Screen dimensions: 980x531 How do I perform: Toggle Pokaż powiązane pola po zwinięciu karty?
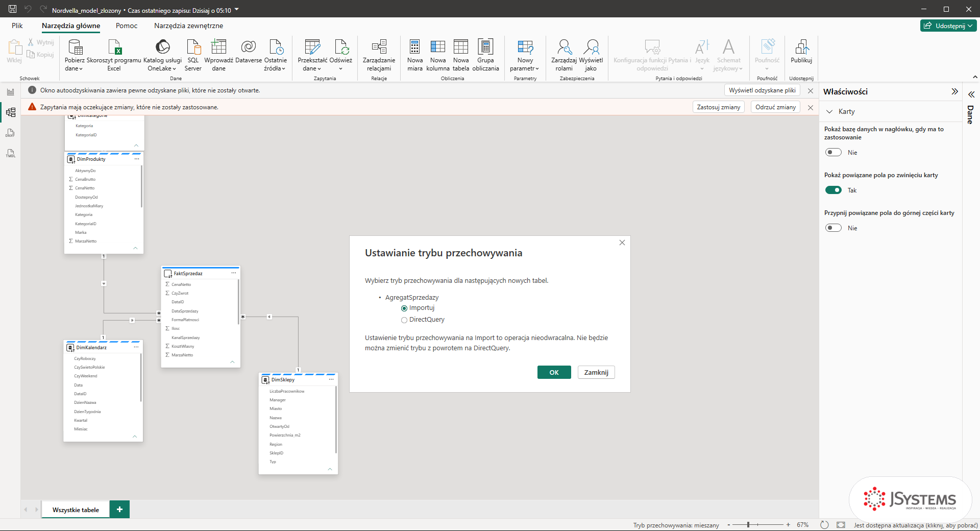(x=834, y=190)
